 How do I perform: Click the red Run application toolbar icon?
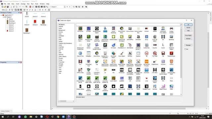tap(30, 7)
